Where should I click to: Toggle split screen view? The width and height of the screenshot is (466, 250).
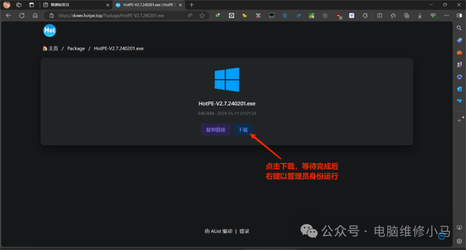[x=380, y=16]
